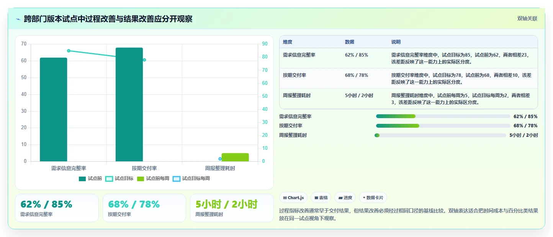Click the 维度 column header

point(288,42)
